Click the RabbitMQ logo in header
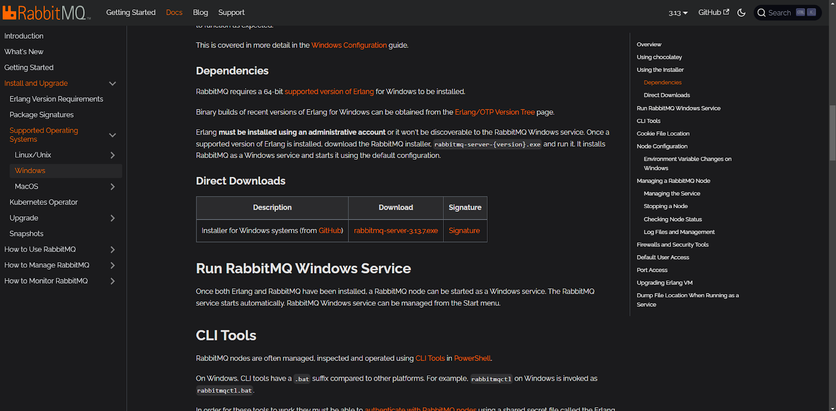 pyautogui.click(x=46, y=13)
